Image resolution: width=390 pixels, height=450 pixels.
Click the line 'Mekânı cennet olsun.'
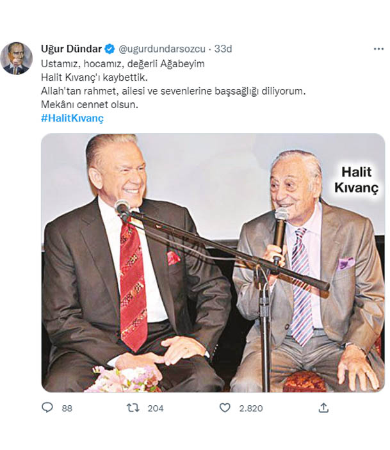click(x=90, y=104)
